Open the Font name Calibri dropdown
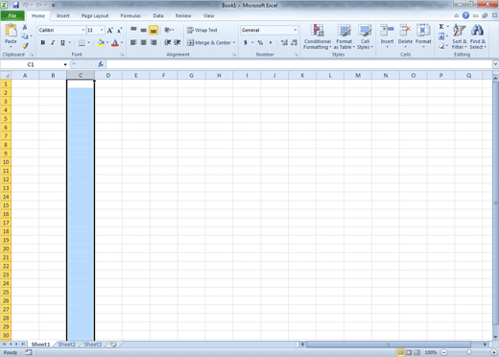Screen dimensions: 499x357 pyautogui.click(x=83, y=30)
